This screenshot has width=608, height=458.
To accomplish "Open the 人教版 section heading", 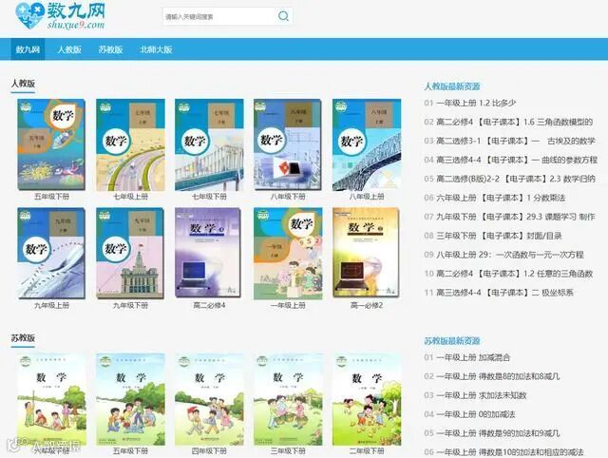I will [23, 84].
